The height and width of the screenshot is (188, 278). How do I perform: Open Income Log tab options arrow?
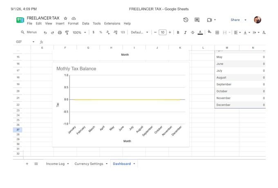(68, 164)
